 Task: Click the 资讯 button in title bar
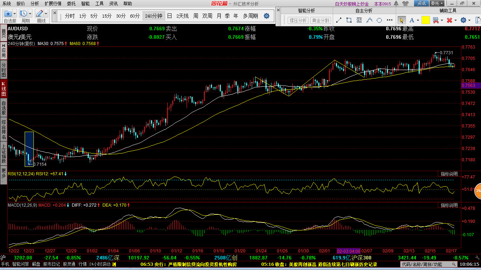(x=421, y=4)
